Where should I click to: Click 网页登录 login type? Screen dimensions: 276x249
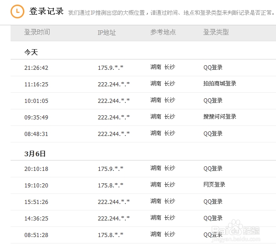pos(214,185)
